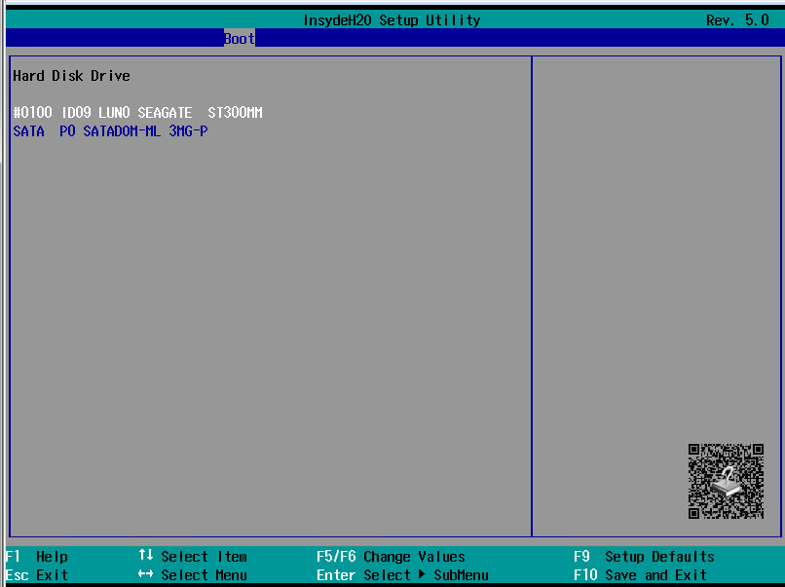Click the F1 Help hint
The image size is (785, 587).
tap(37, 557)
